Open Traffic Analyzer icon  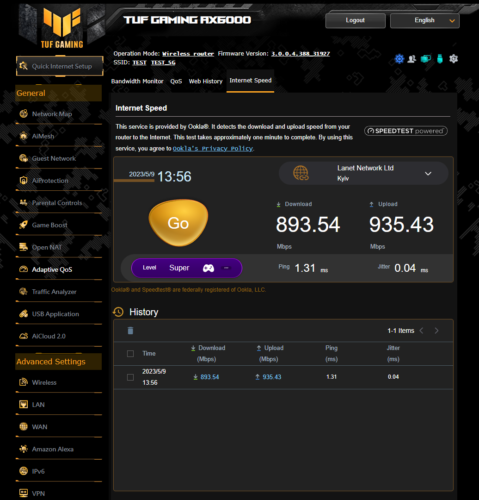(24, 292)
